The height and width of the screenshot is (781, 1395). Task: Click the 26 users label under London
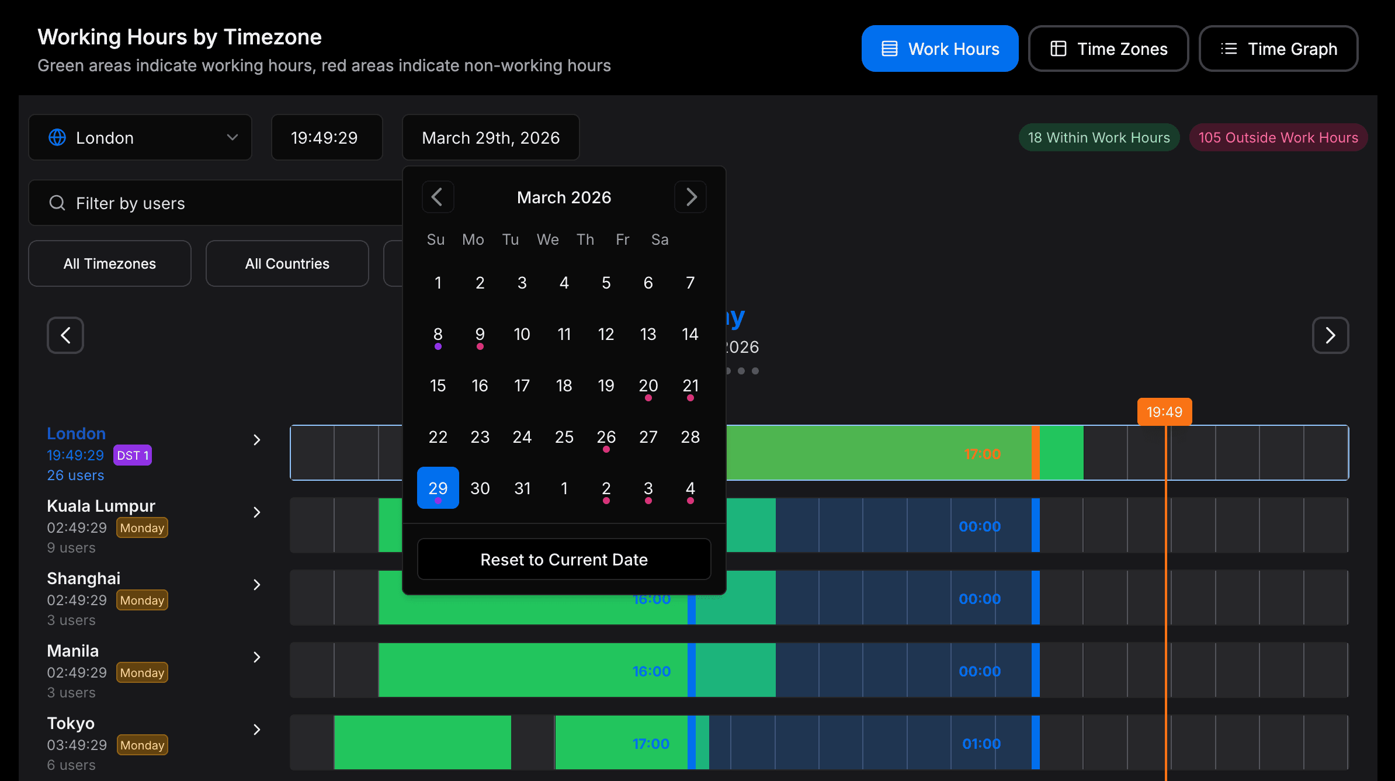coord(75,475)
